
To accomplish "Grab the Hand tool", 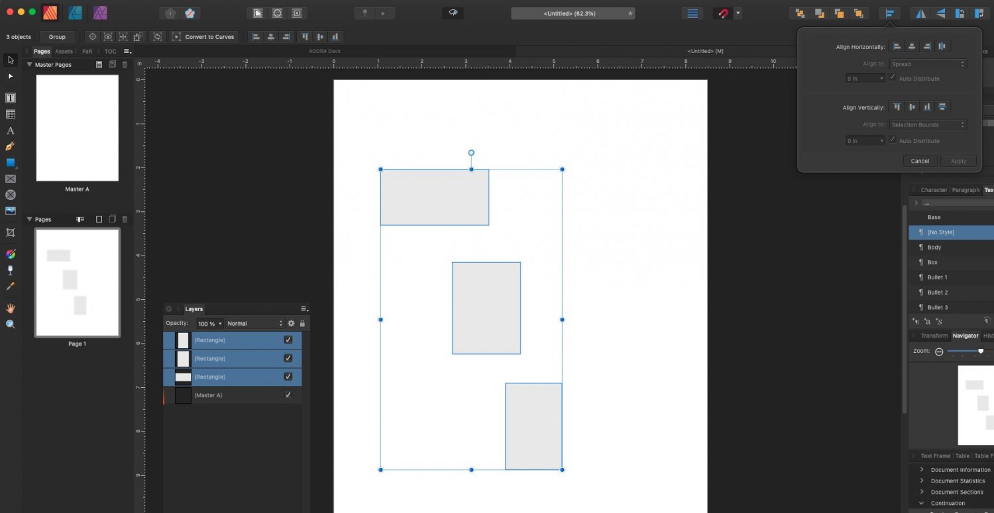I will point(10,308).
